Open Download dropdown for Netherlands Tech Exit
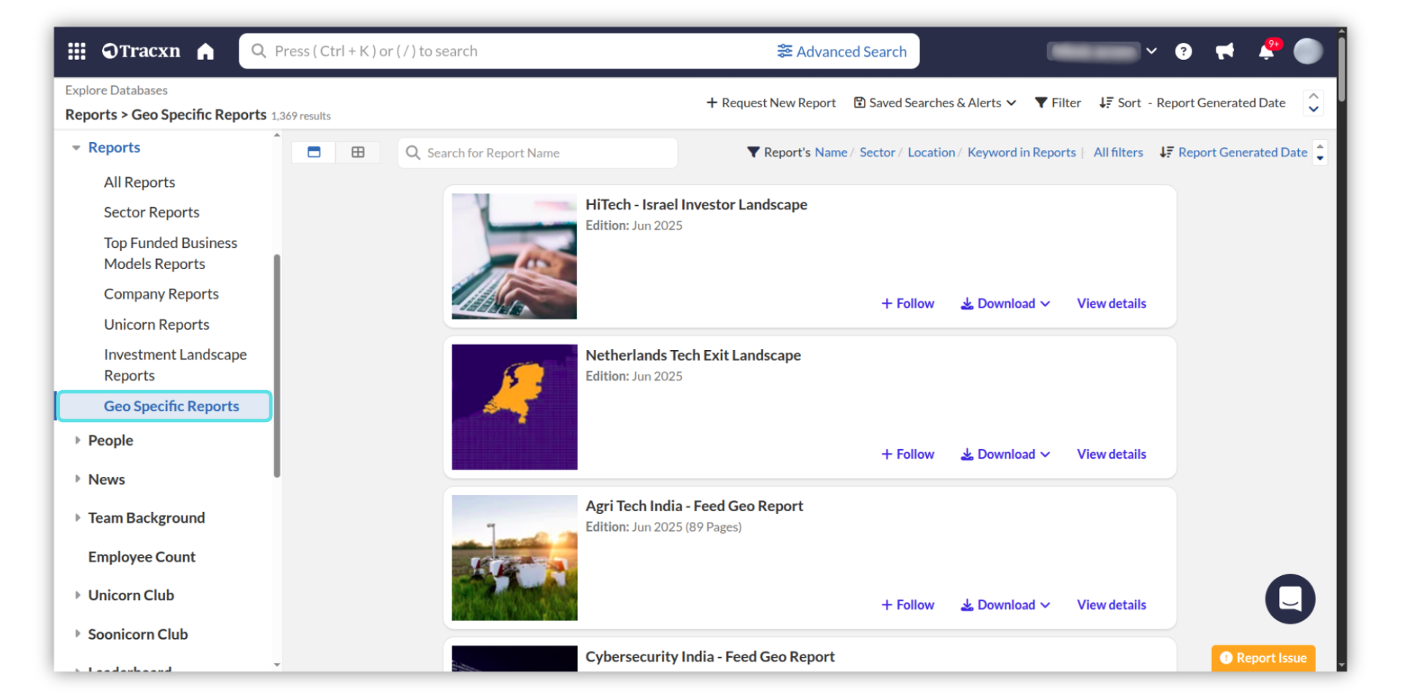Screen dimensions: 1401x700 [x=1005, y=454]
